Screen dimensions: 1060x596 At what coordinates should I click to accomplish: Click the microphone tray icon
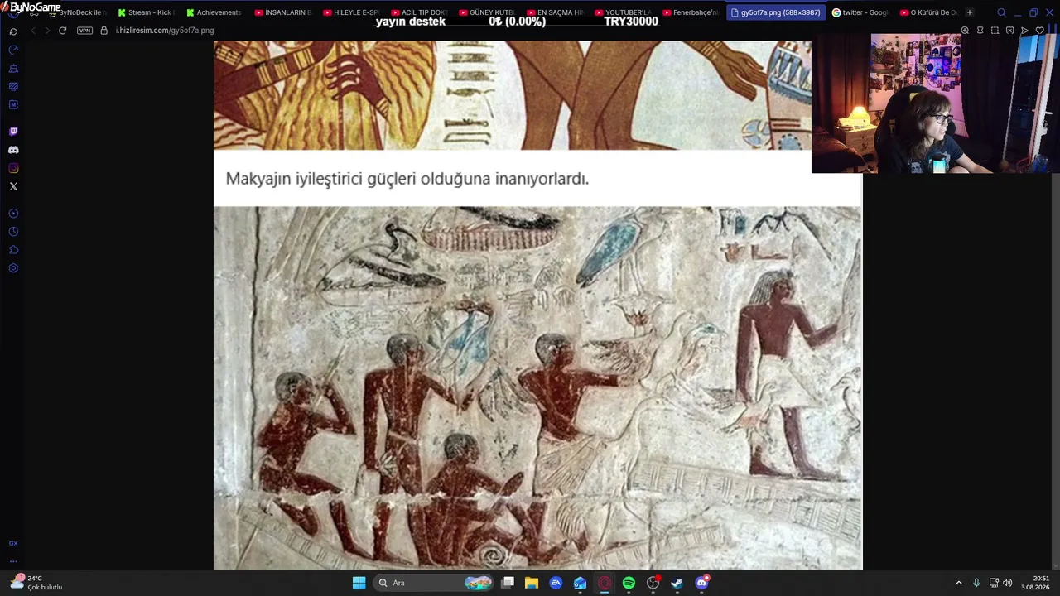(x=976, y=583)
